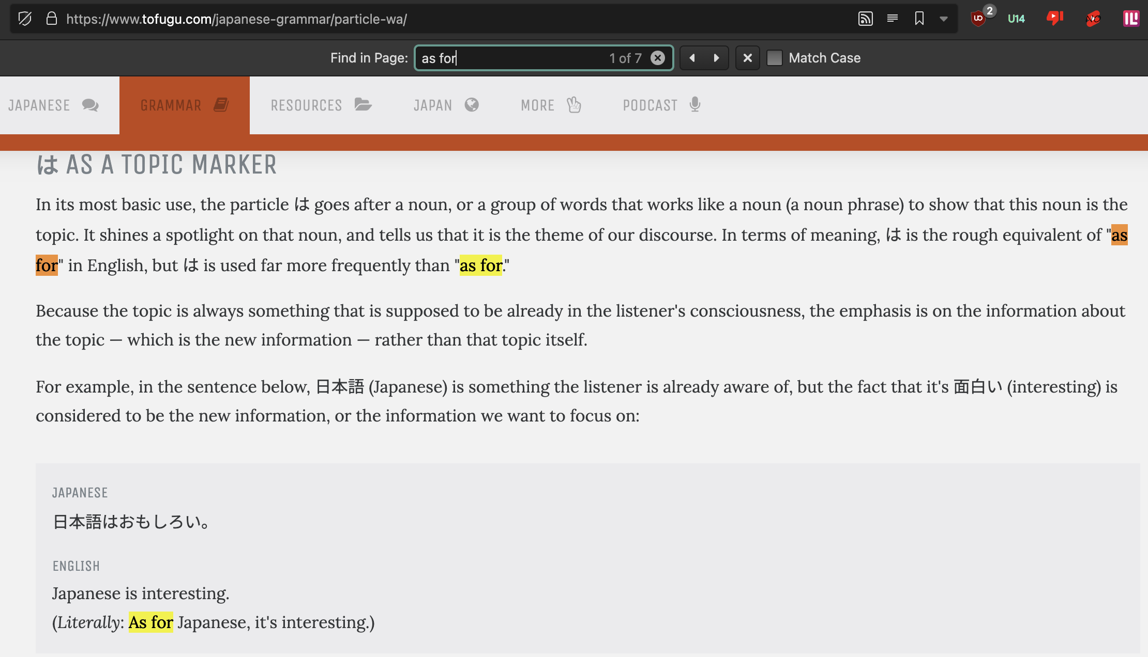View site security via padlock icon
The width and height of the screenshot is (1148, 657).
pyautogui.click(x=51, y=19)
